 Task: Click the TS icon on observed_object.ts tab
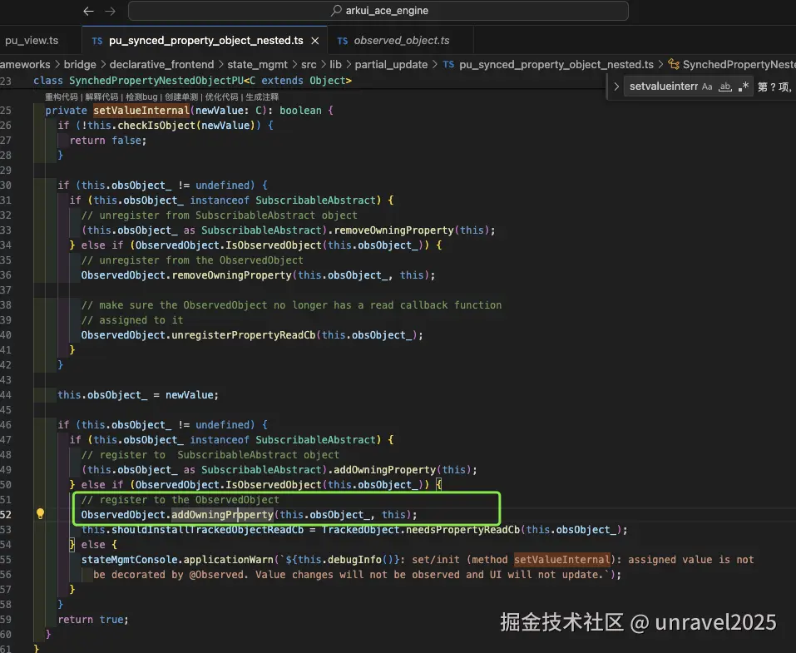[x=343, y=41]
